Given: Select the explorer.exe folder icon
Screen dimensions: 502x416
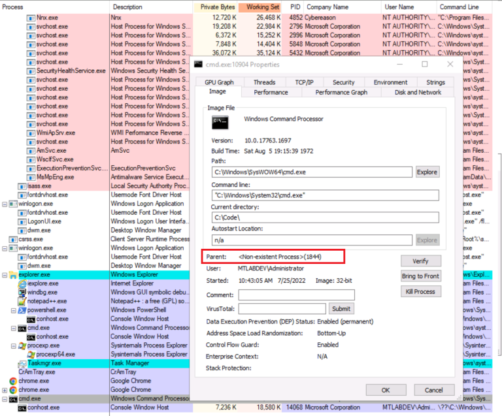Looking at the screenshot, I should click(13, 275).
